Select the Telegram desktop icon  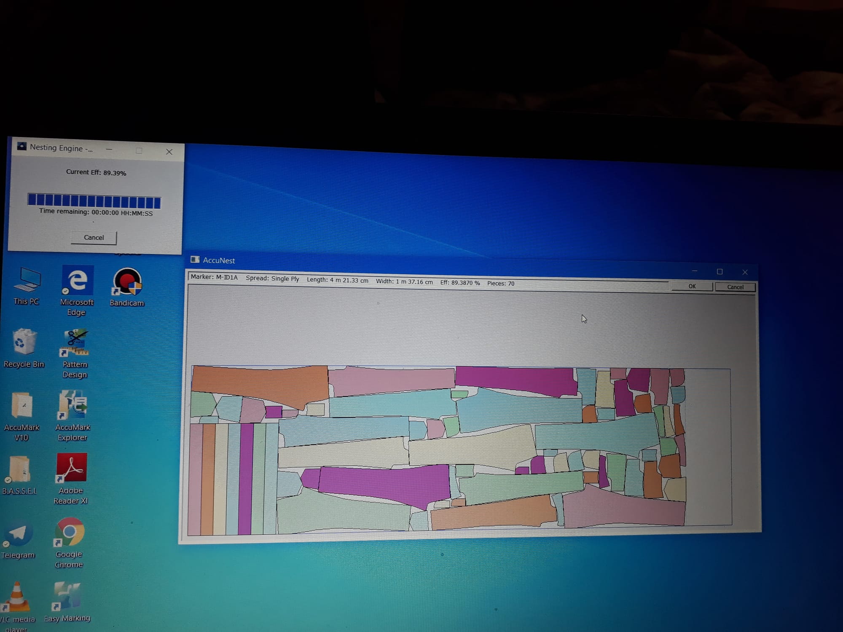18,534
